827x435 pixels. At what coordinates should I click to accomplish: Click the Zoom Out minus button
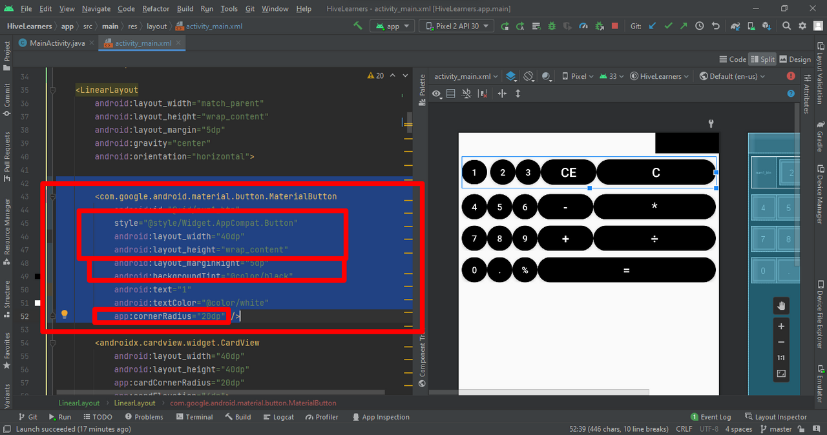(781, 342)
